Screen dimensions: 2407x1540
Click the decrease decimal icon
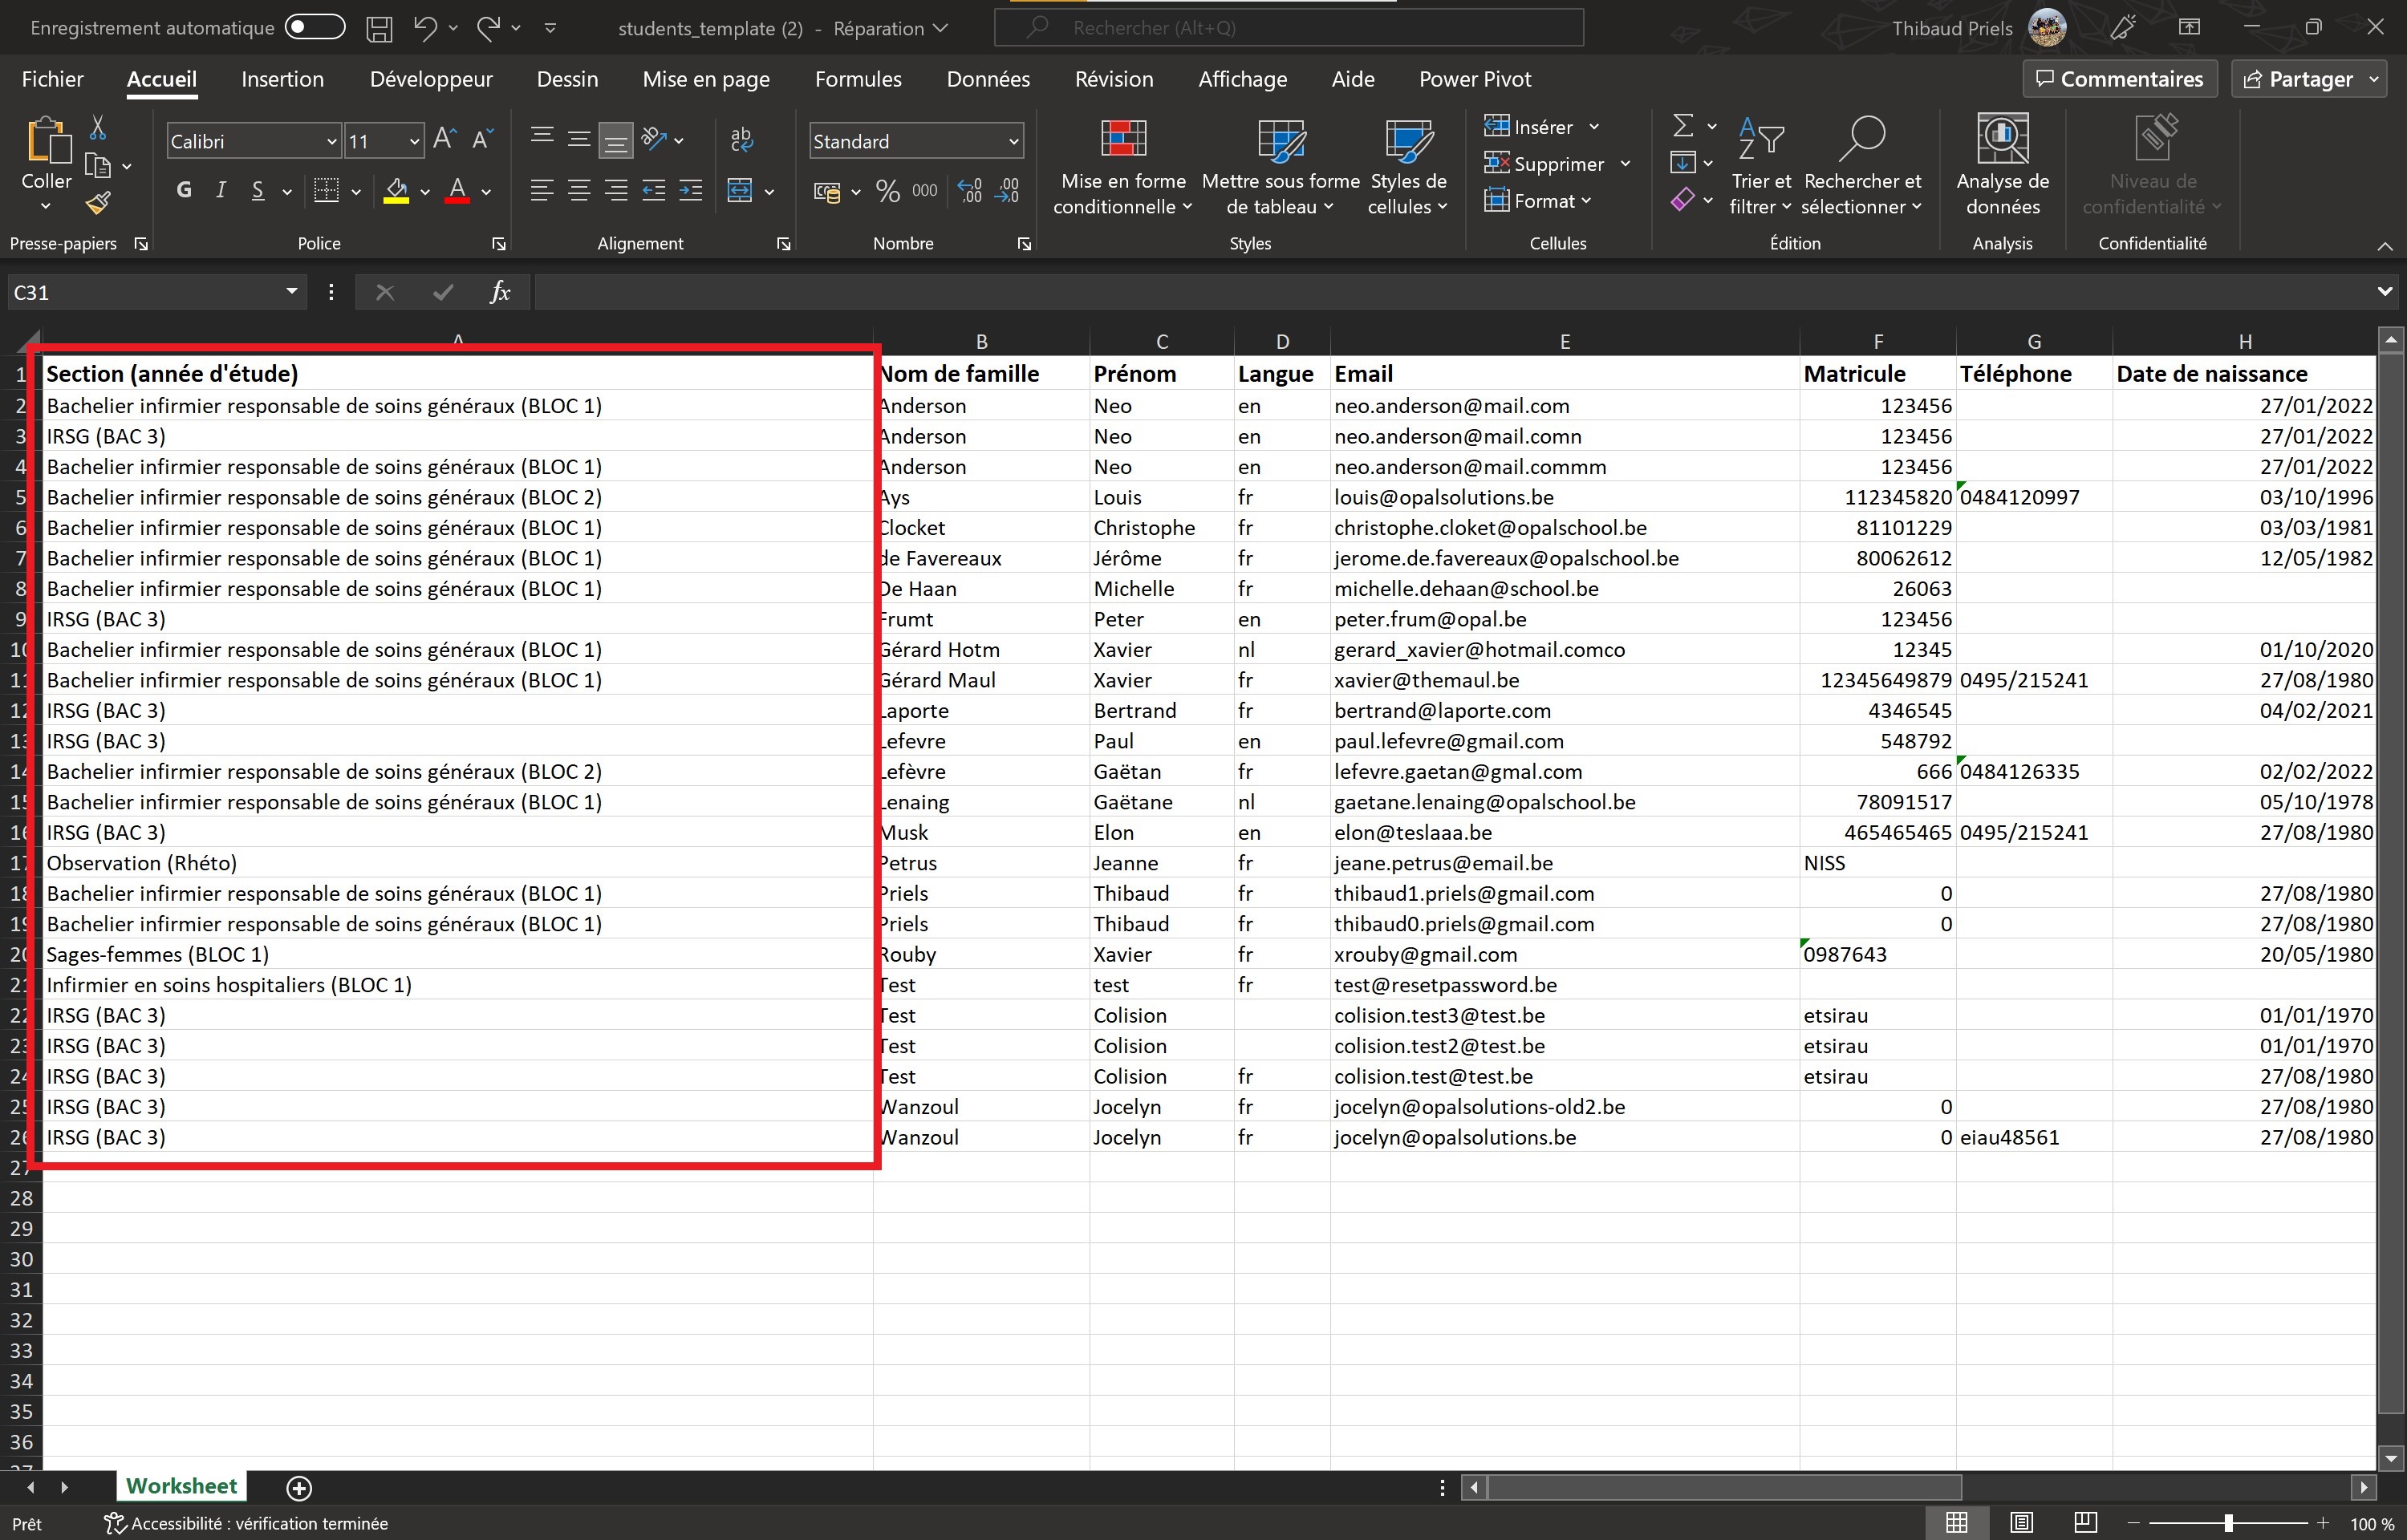[1007, 190]
